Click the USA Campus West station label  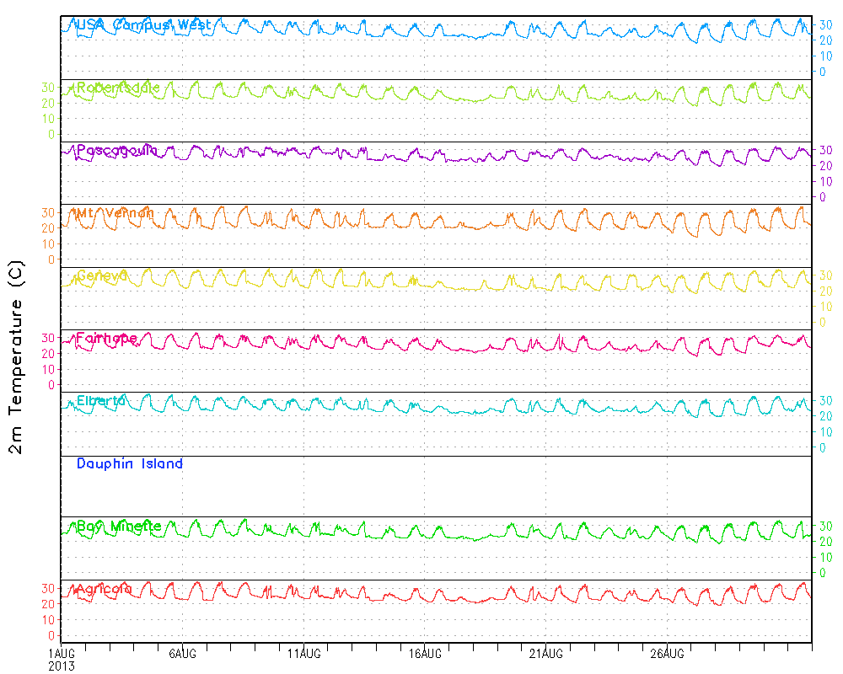(143, 25)
